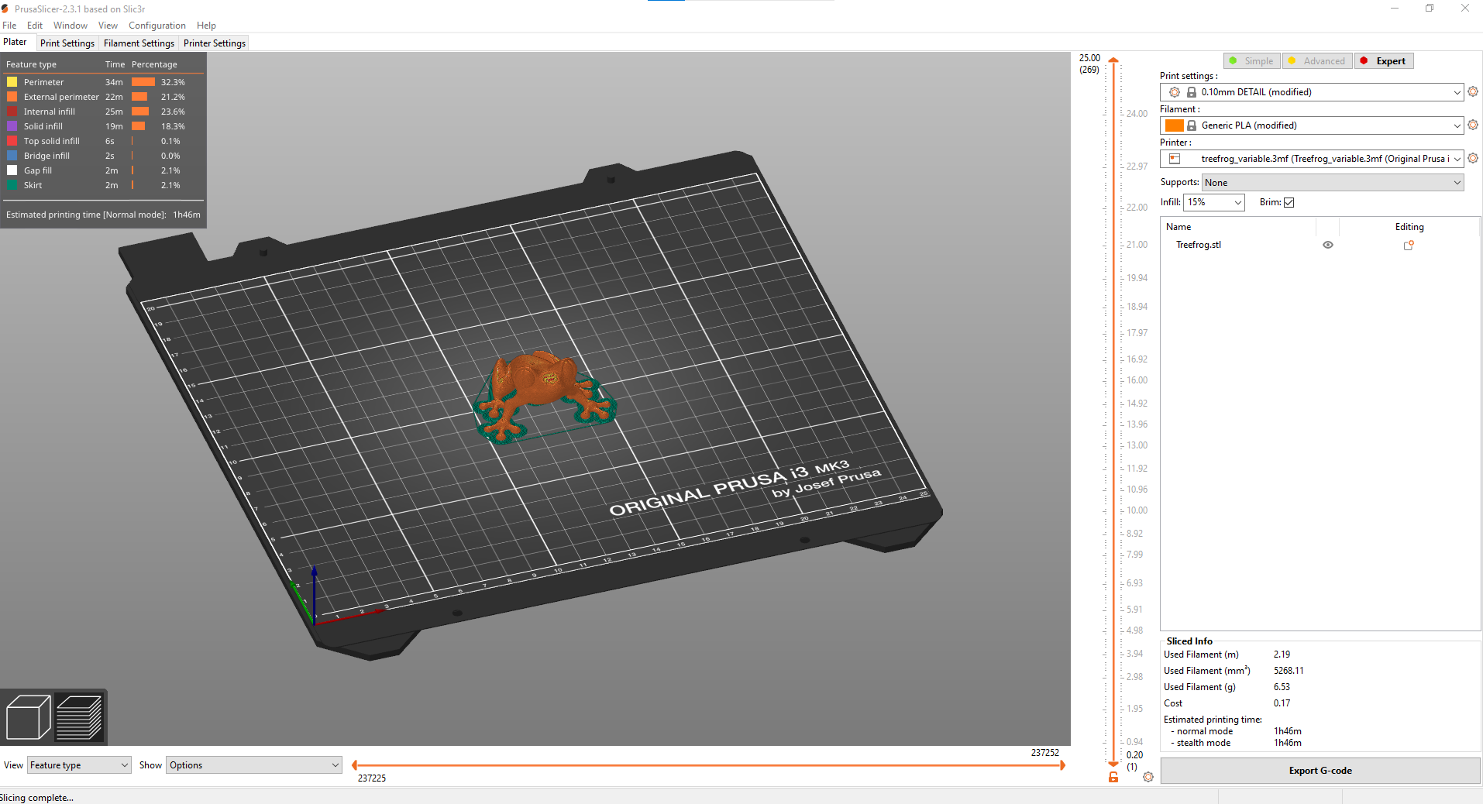Click the yellow Perimeter color swatch
Screen dimensions: 1483x804
coord(12,82)
